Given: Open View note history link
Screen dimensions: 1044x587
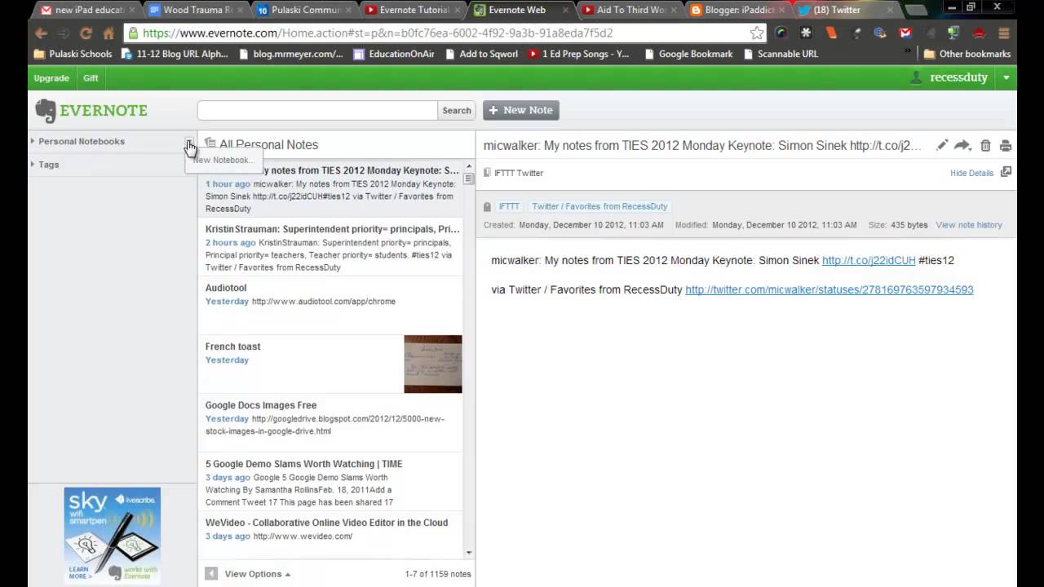Looking at the screenshot, I should click(x=969, y=225).
